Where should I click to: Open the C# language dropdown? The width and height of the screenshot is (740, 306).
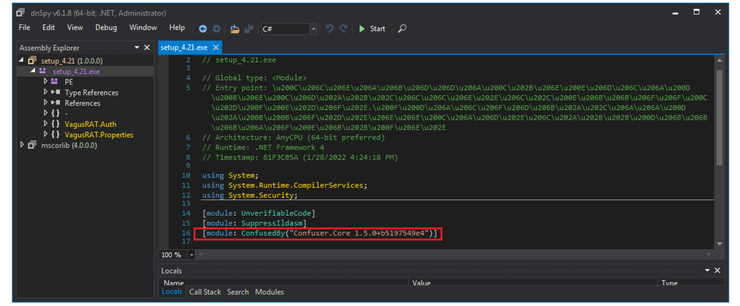313,29
